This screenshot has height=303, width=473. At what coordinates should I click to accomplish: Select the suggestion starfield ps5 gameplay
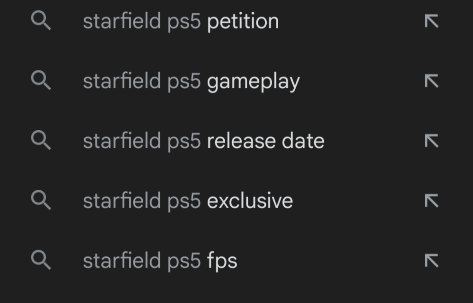(x=191, y=80)
